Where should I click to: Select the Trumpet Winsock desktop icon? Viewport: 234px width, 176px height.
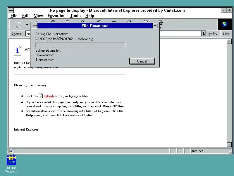(x=11, y=164)
